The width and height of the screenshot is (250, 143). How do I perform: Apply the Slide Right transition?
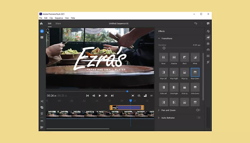point(174,87)
